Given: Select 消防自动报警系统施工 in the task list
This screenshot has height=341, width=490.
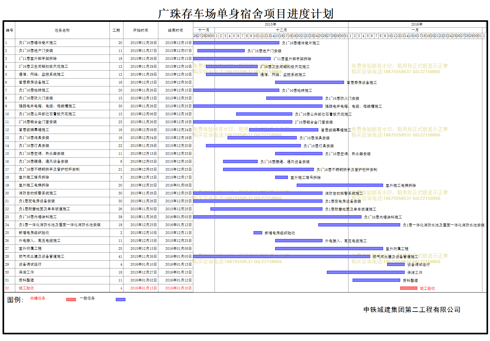Looking at the screenshot, I should point(38,193).
